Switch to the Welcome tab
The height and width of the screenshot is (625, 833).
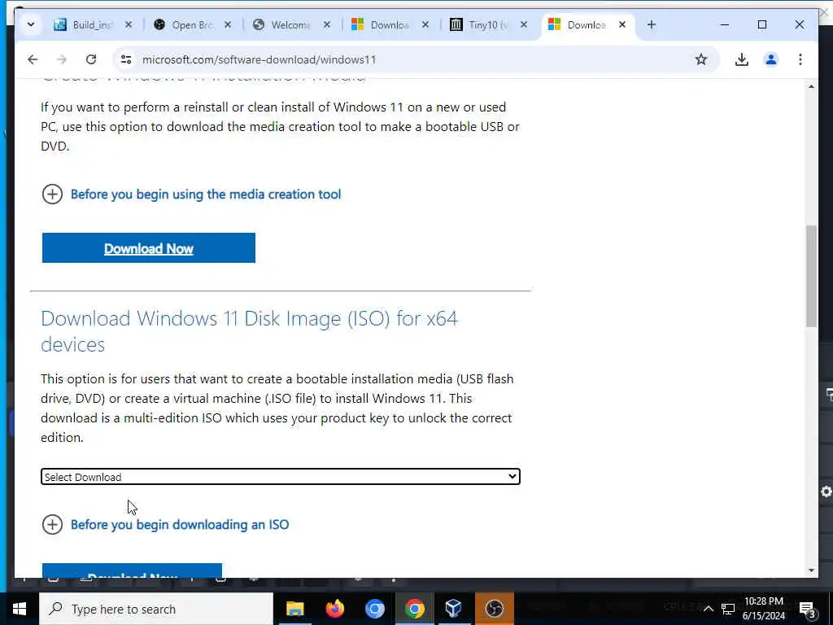[x=284, y=25]
